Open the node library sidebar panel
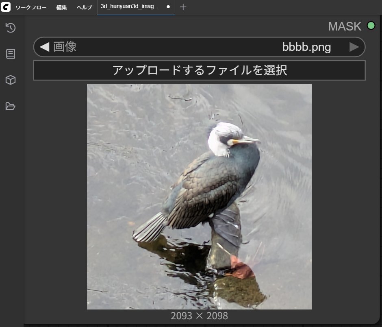Viewport: 382px width, 327px height. tap(11, 54)
